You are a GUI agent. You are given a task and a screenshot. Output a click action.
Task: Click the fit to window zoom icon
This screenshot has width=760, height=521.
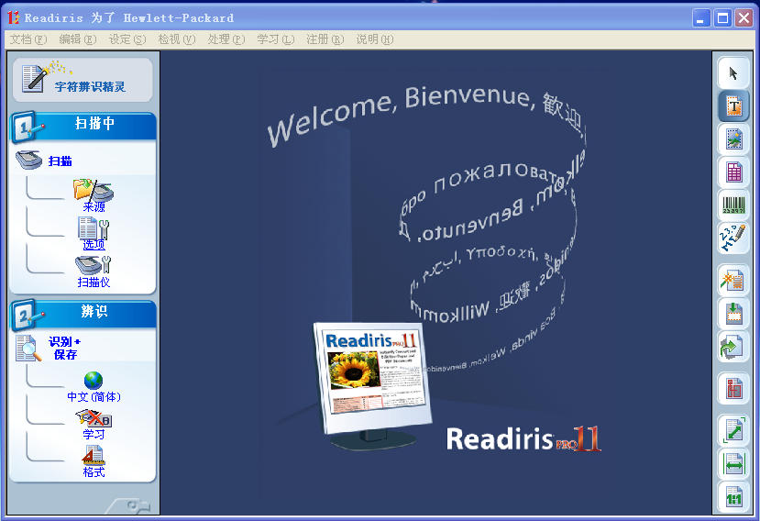(x=733, y=431)
